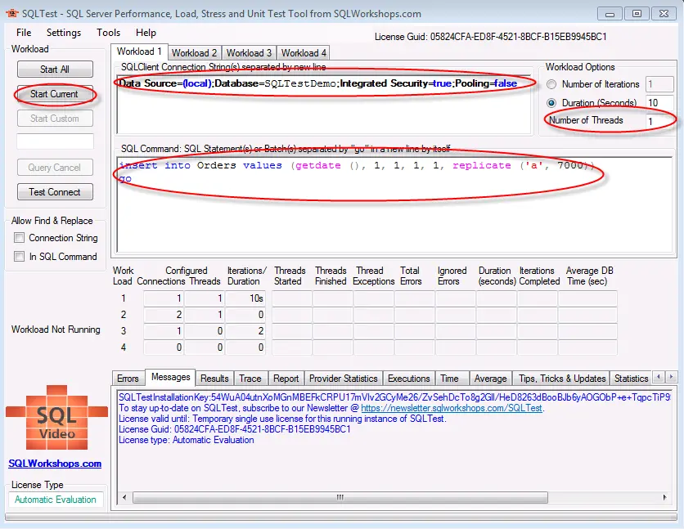Click the Workload Not Running status text
Screen dimensions: 684x529
click(56, 330)
